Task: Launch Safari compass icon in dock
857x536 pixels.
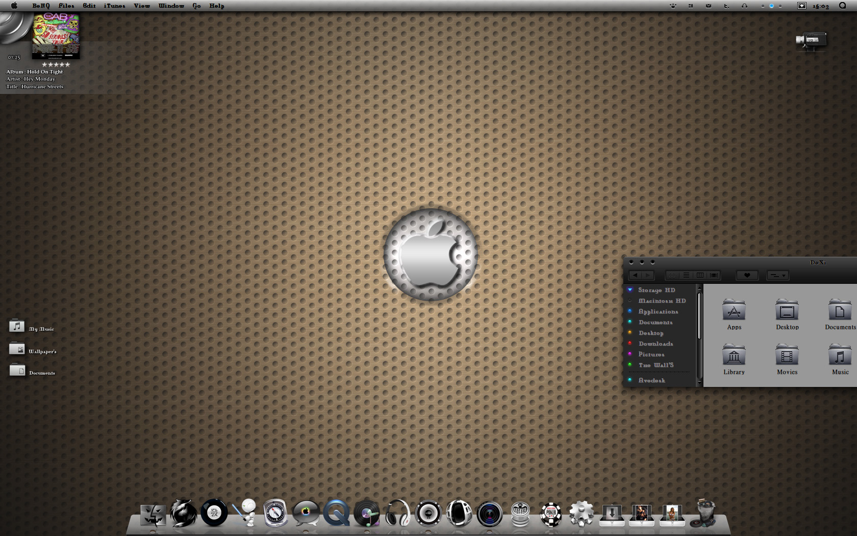Action: 275,513
